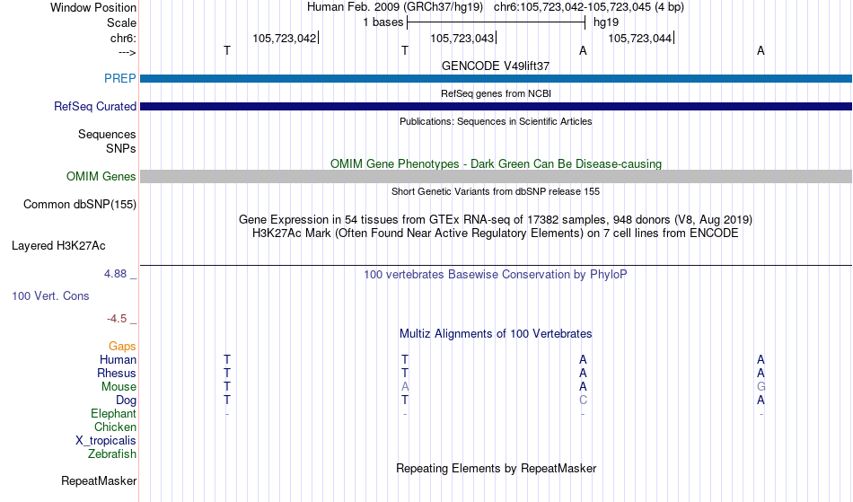Click the Basewise Conservation by PhyloP title
This screenshot has width=853, height=502.
[496, 274]
